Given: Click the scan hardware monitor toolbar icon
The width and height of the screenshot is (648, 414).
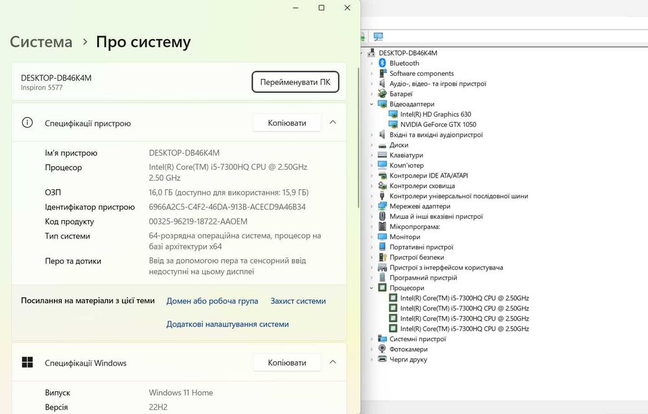Looking at the screenshot, I should [x=378, y=37].
